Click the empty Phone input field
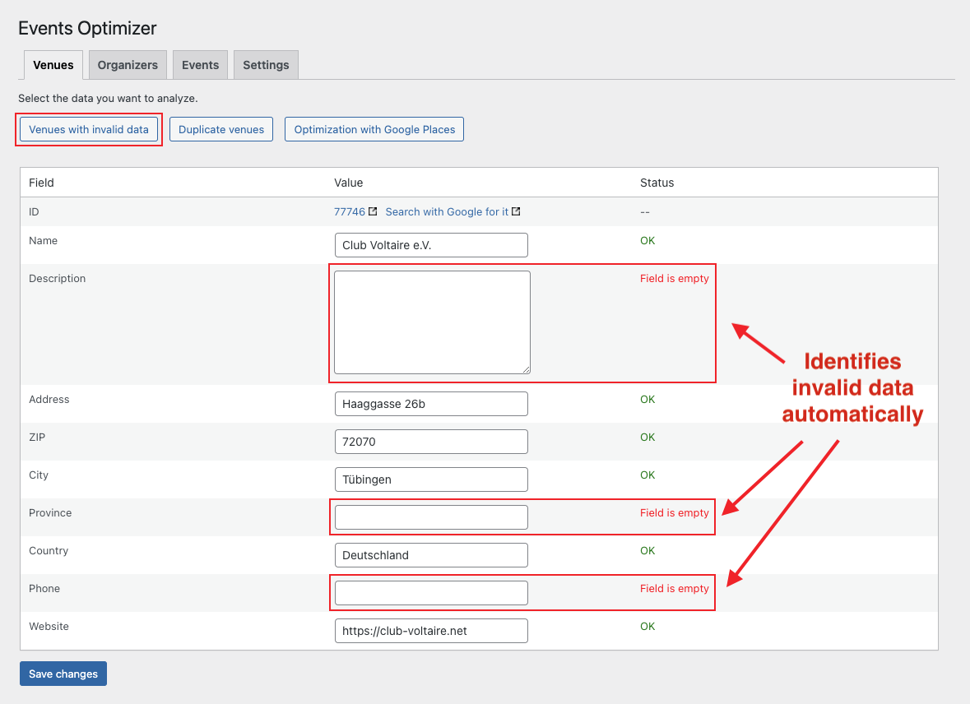This screenshot has width=970, height=704. 430,592
